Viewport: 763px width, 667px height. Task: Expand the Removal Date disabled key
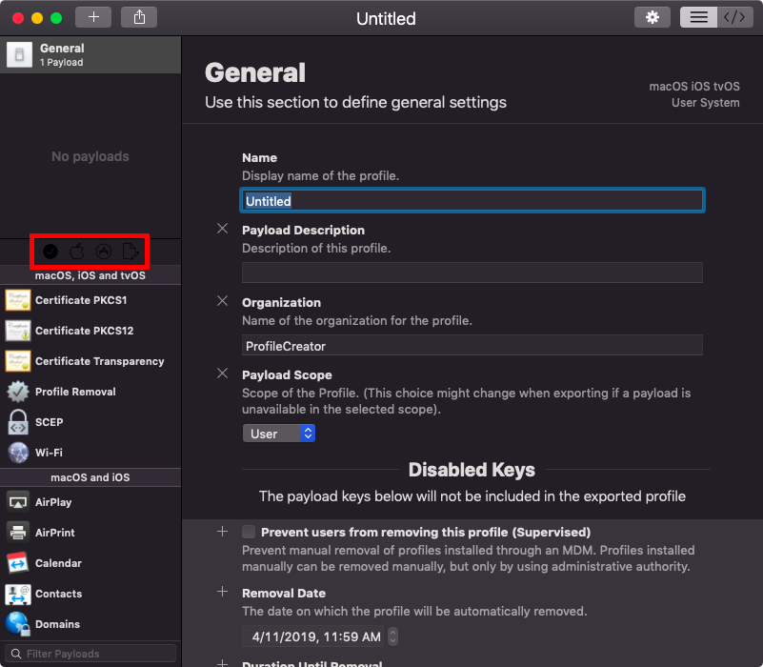[x=222, y=593]
